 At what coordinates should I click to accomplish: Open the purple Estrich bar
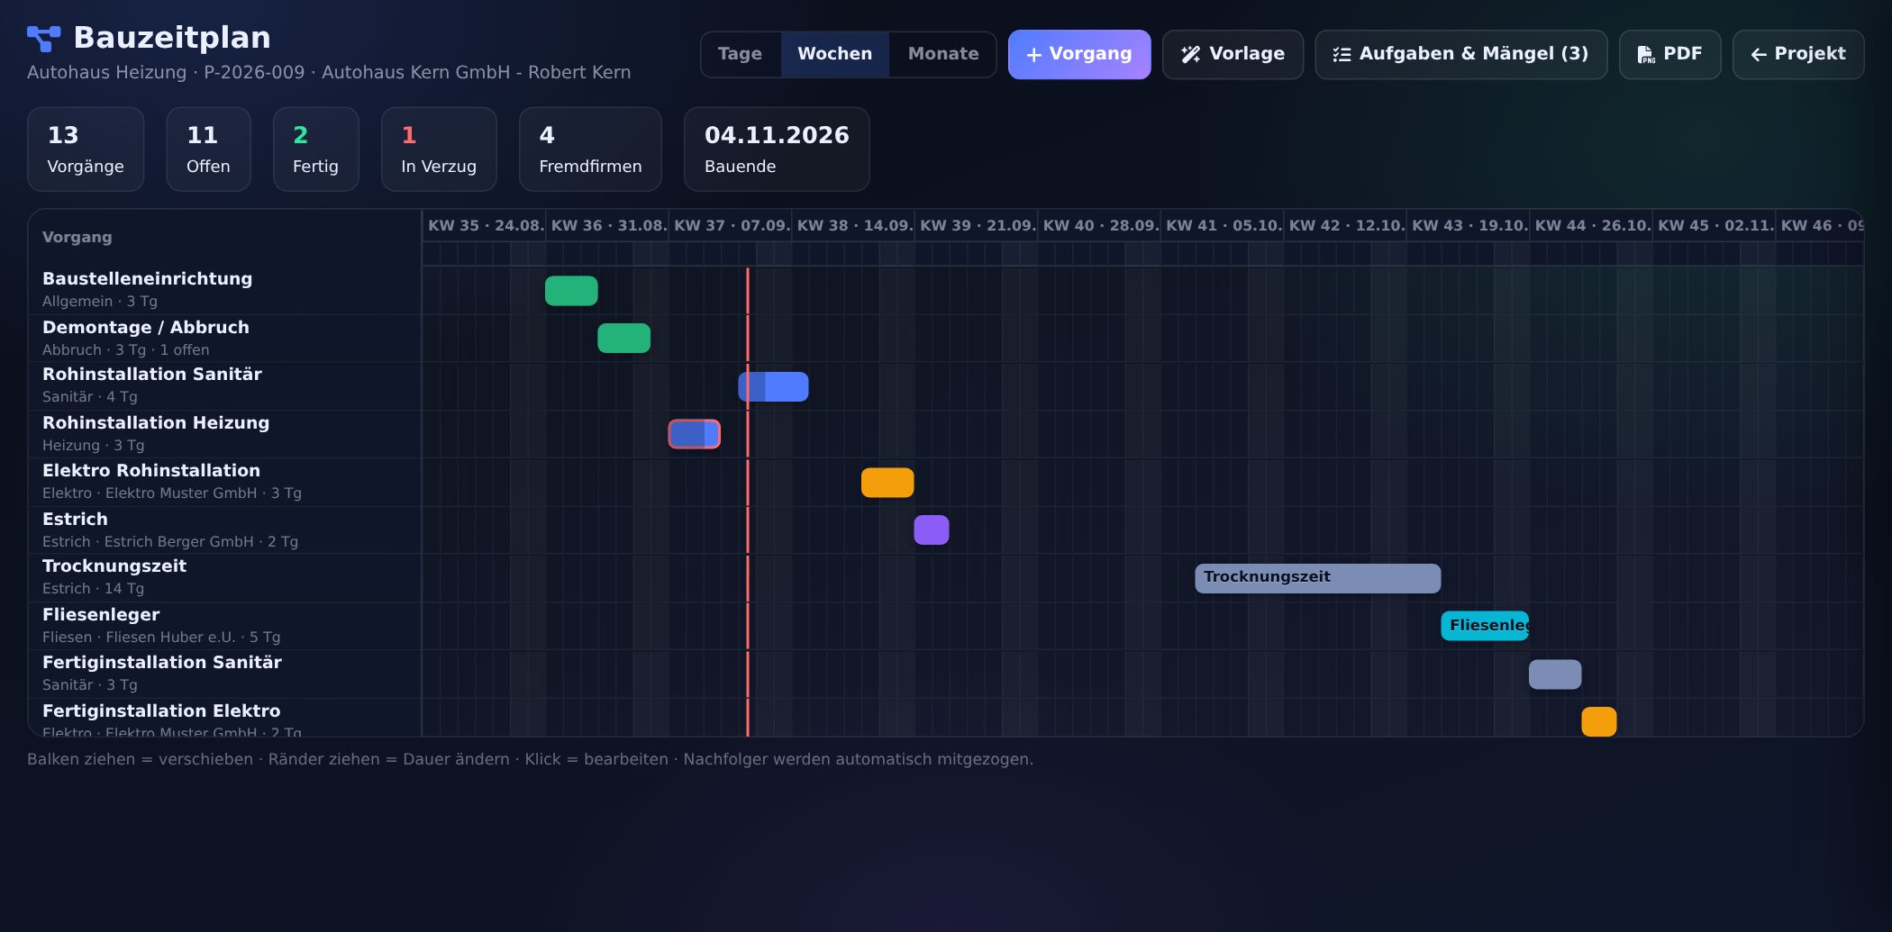point(932,530)
